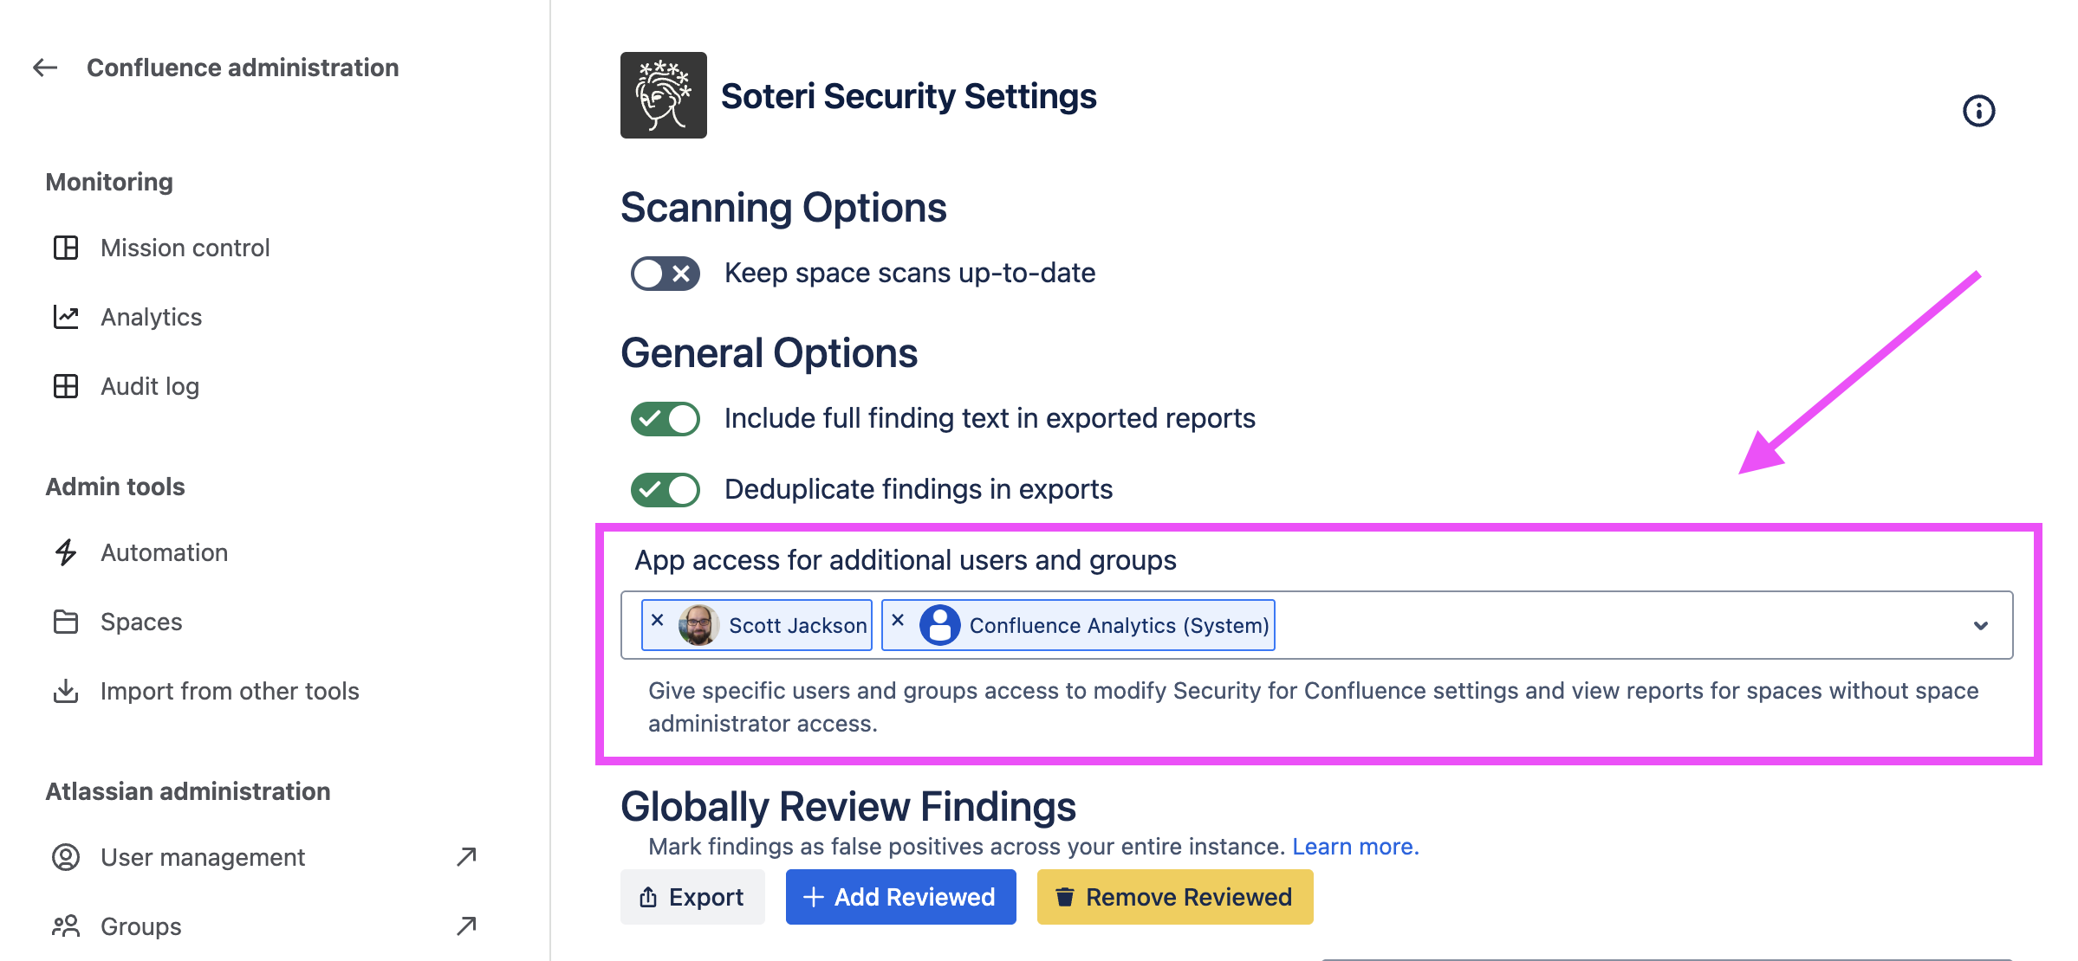Click the Audit log table icon
The height and width of the screenshot is (961, 2078).
(66, 386)
